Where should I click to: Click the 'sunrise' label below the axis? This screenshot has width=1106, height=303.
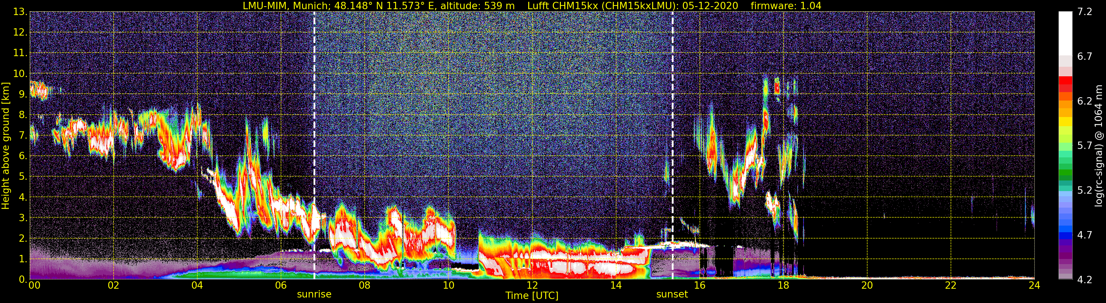314,295
